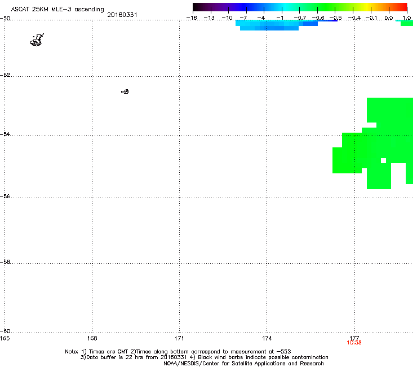
Task: Click the -58 latitude label
Action: (5, 262)
